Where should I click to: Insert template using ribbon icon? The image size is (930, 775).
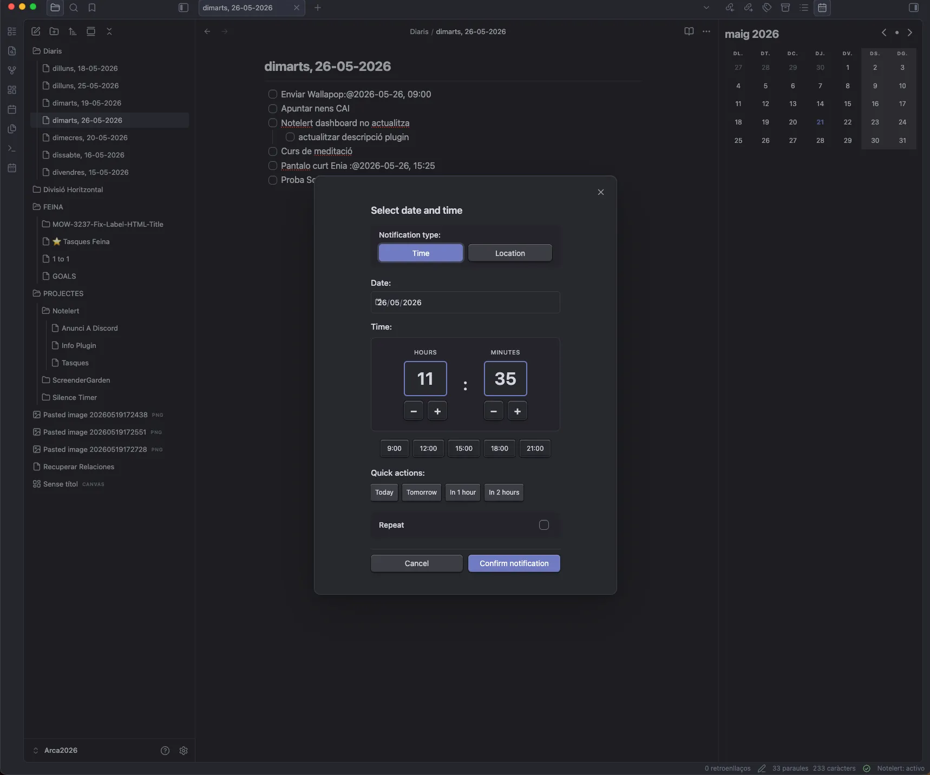coord(12,129)
